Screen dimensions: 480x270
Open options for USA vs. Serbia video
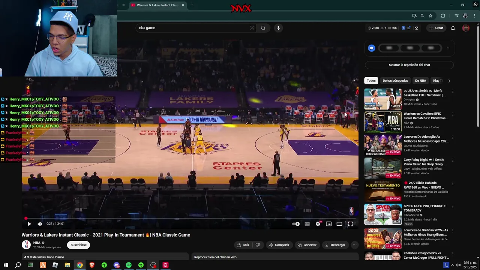point(453,91)
